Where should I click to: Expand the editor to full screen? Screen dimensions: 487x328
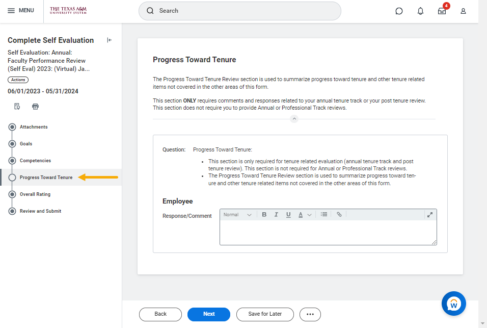430,215
